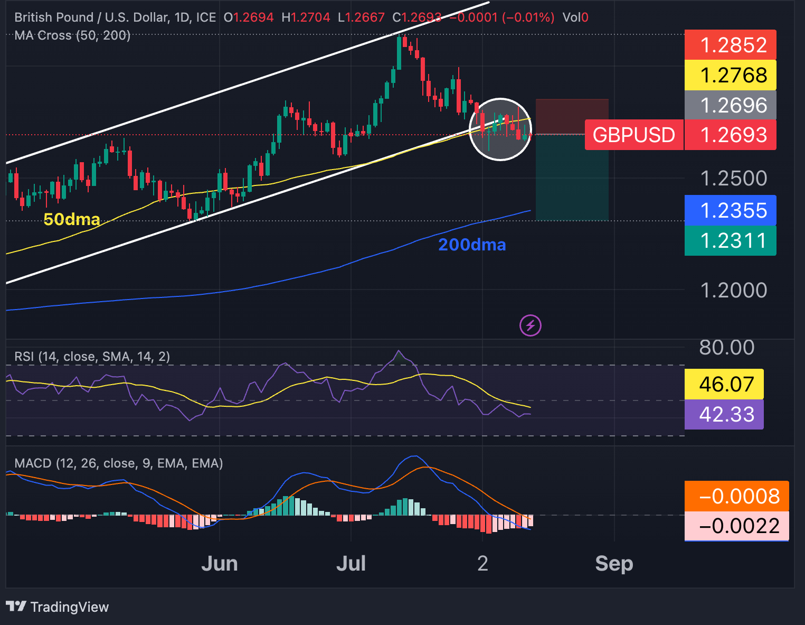Click the 1.2311 green price tag
Image resolution: width=805 pixels, height=625 pixels.
coord(731,240)
